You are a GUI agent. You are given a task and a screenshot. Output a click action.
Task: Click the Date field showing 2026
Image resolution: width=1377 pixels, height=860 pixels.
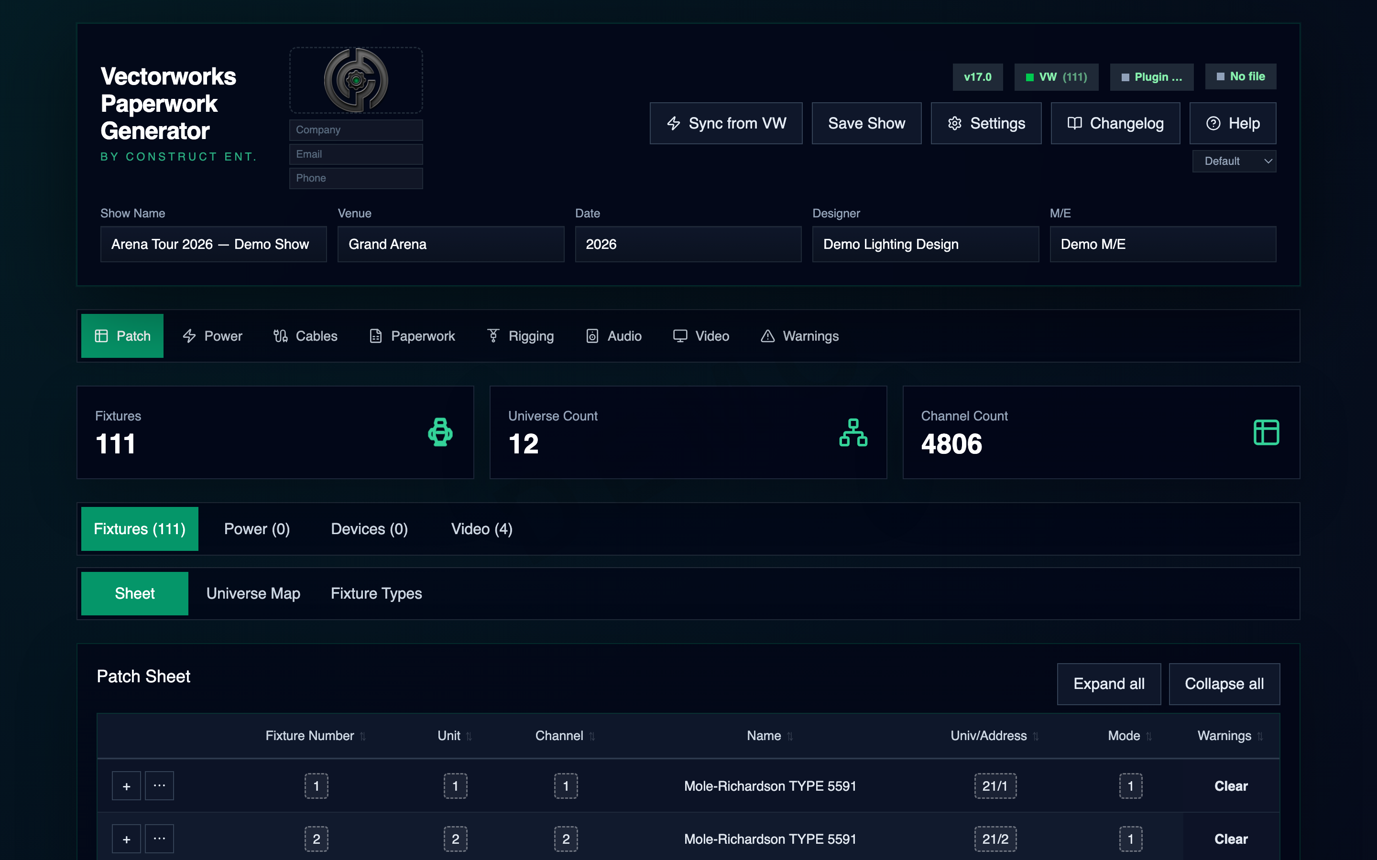(x=688, y=244)
